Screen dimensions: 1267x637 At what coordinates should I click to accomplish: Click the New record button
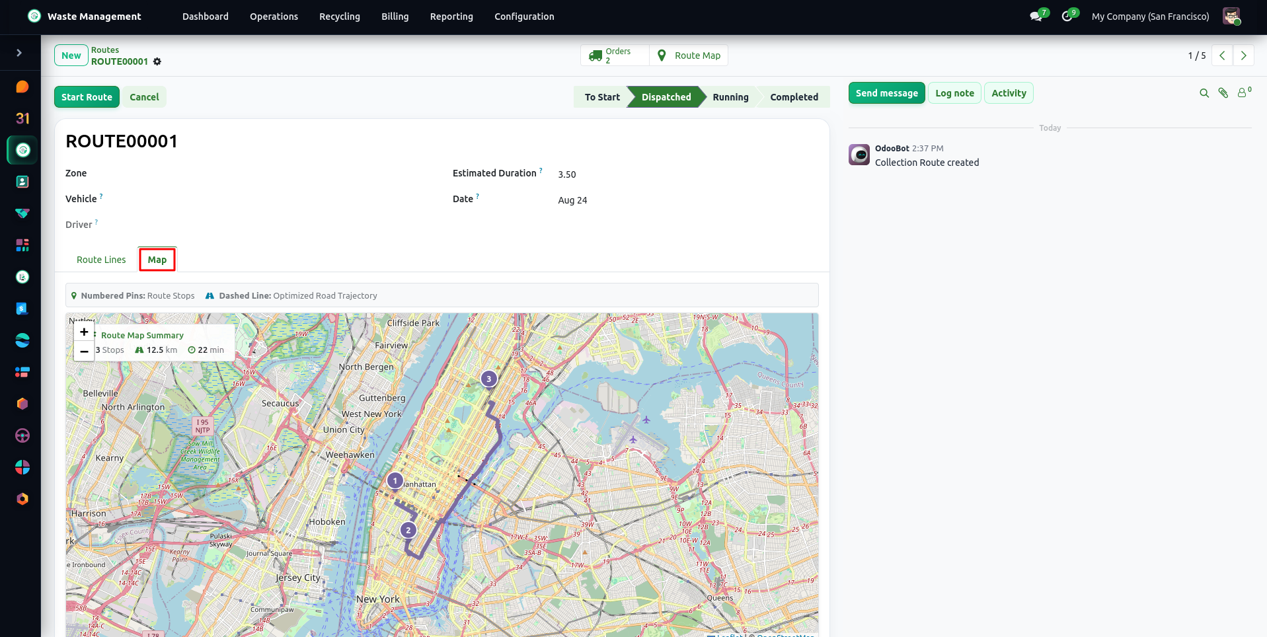pos(71,56)
